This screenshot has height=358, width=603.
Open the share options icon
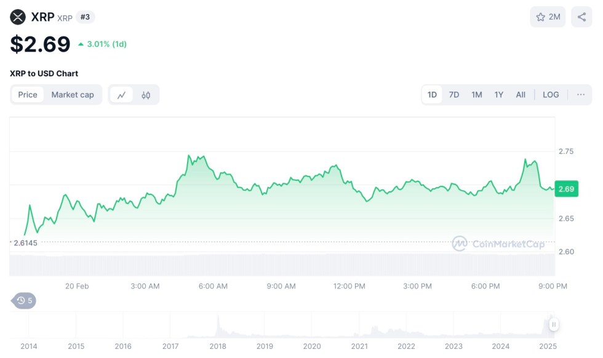(x=581, y=17)
